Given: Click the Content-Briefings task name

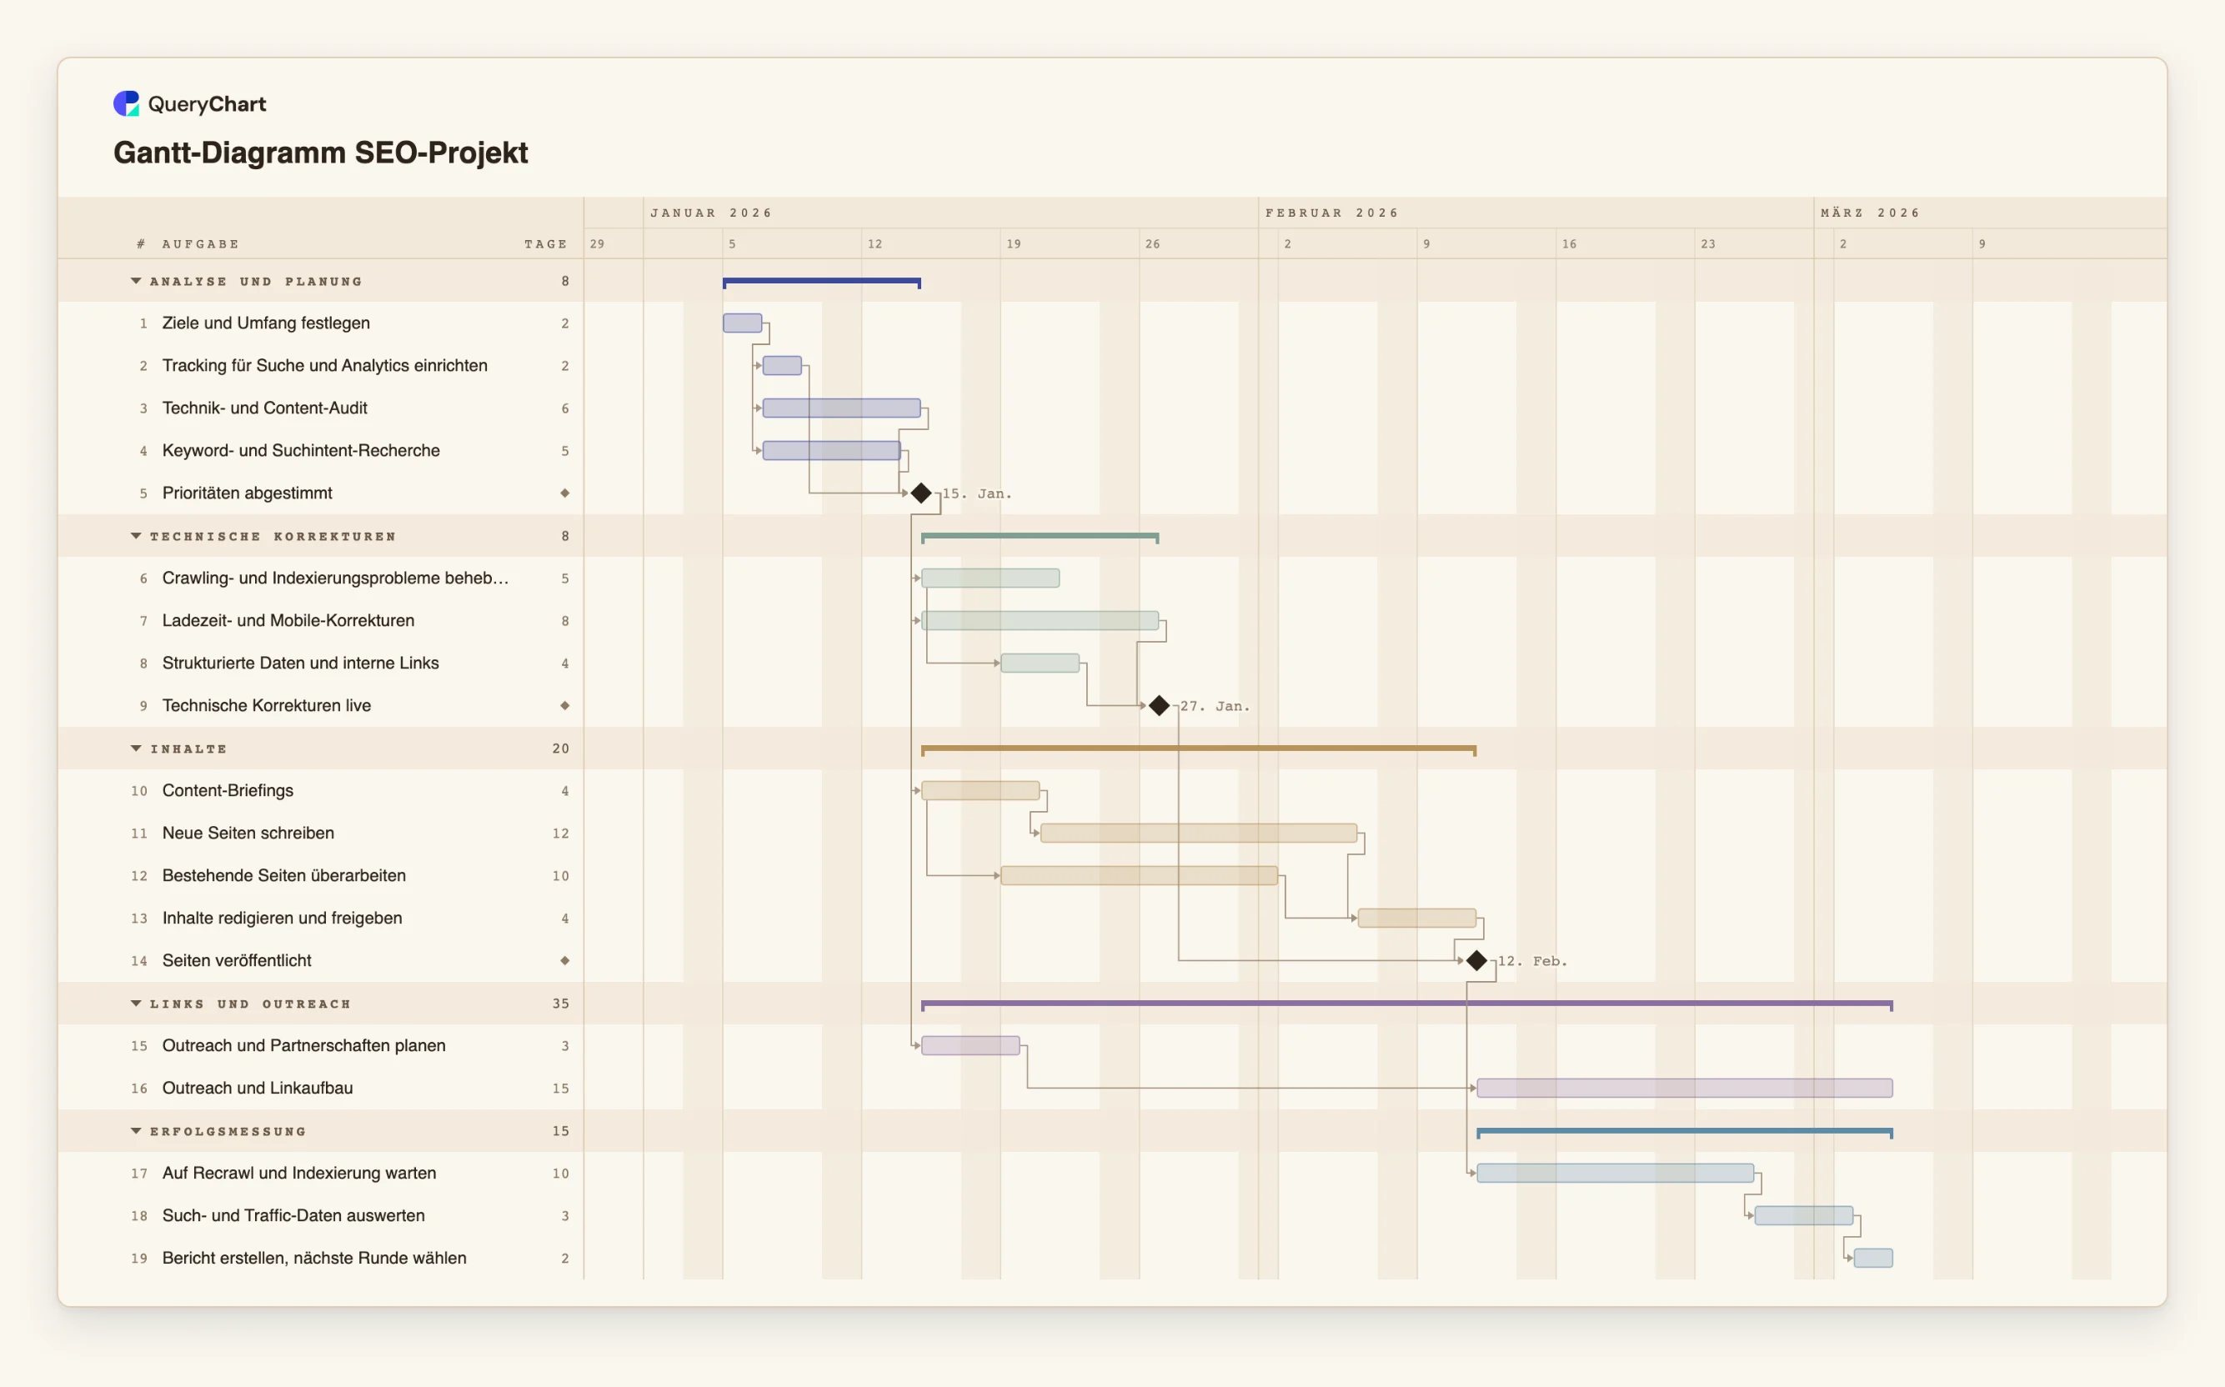Looking at the screenshot, I should coord(228,791).
